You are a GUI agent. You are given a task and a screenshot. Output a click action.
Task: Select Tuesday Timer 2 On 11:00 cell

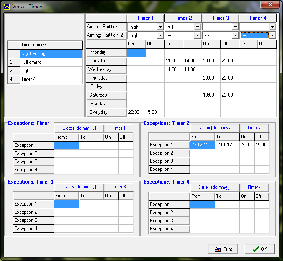(174, 61)
